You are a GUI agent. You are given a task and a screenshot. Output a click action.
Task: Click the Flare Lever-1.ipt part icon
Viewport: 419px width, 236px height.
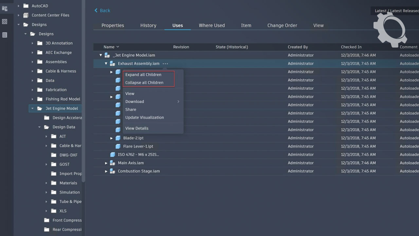click(x=118, y=146)
